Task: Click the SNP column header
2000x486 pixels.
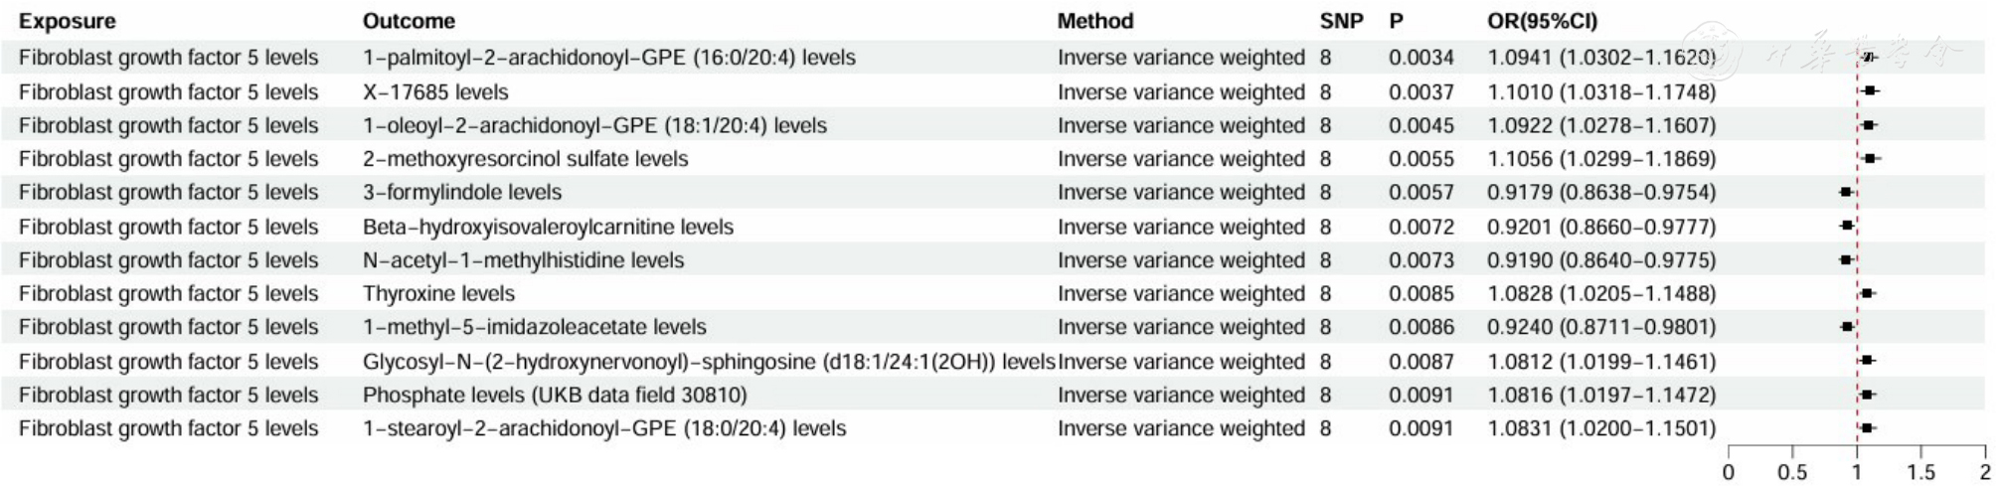Action: pyautogui.click(x=1341, y=21)
